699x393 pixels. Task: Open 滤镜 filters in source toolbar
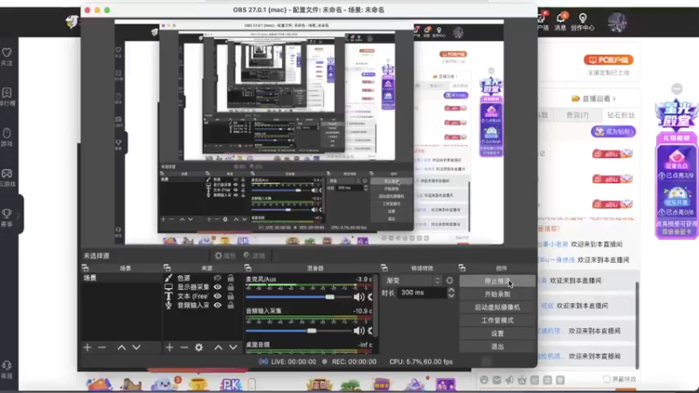click(x=254, y=256)
